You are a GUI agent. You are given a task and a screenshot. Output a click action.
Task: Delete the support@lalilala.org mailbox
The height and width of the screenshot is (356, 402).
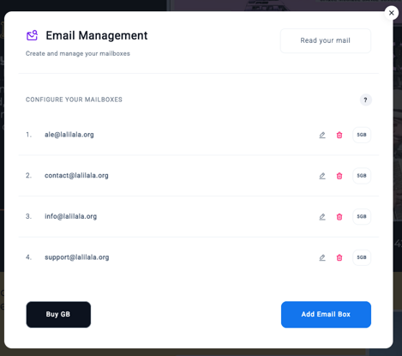coord(339,257)
